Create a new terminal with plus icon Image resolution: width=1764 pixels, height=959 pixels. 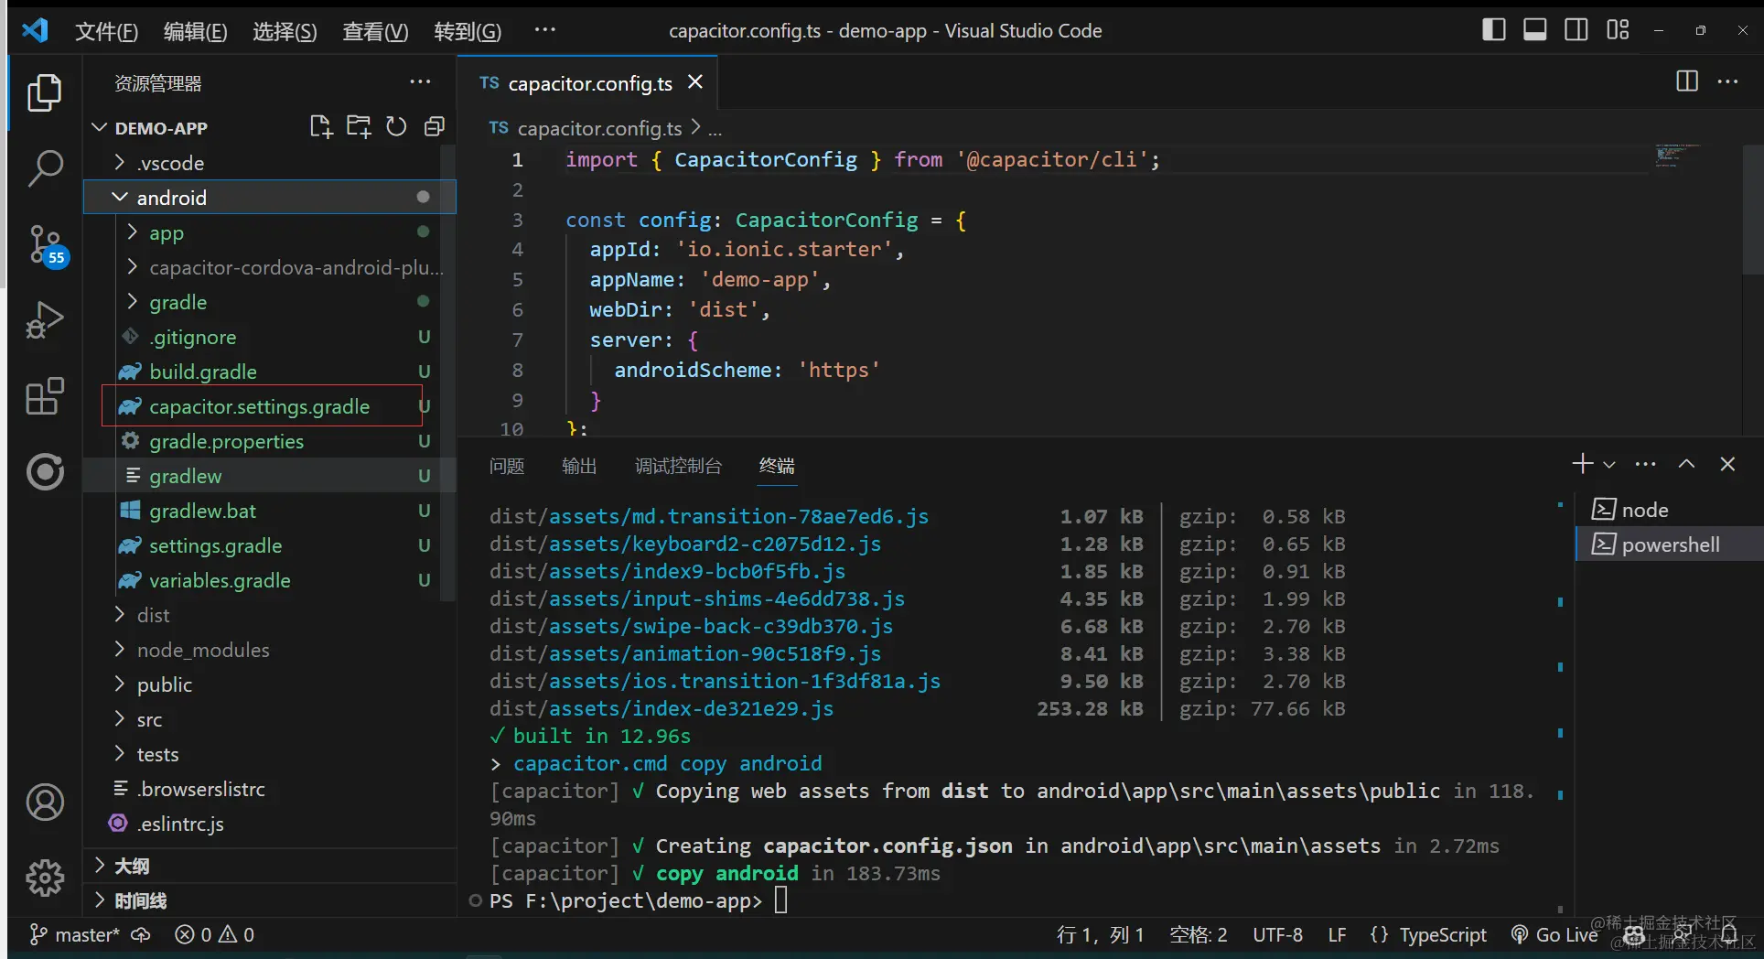tap(1582, 464)
